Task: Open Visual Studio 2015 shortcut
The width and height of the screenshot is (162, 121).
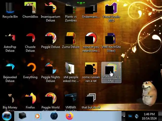Action: coord(111,12)
